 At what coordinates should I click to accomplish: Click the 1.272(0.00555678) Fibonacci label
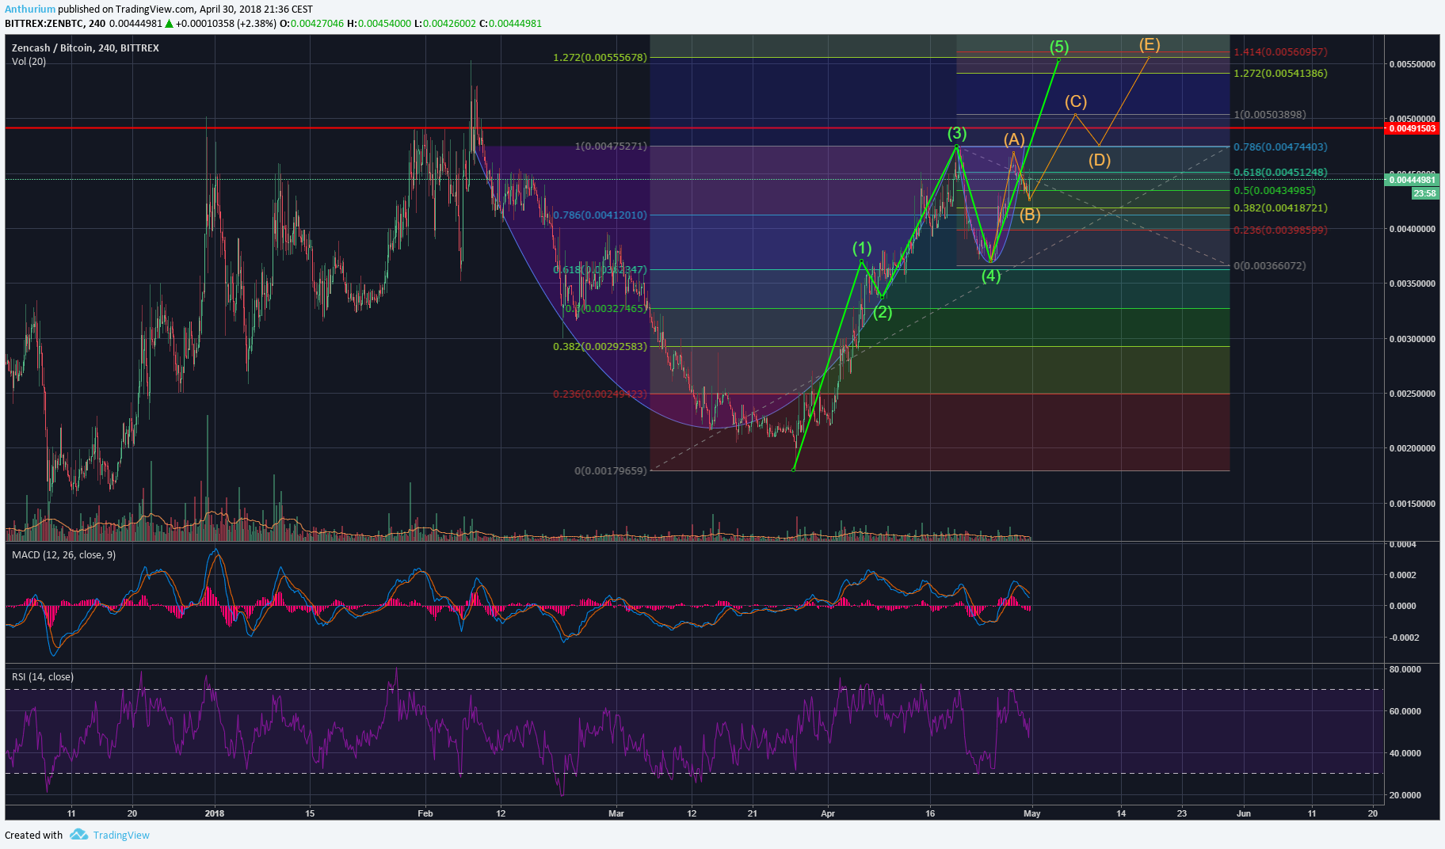click(x=600, y=57)
